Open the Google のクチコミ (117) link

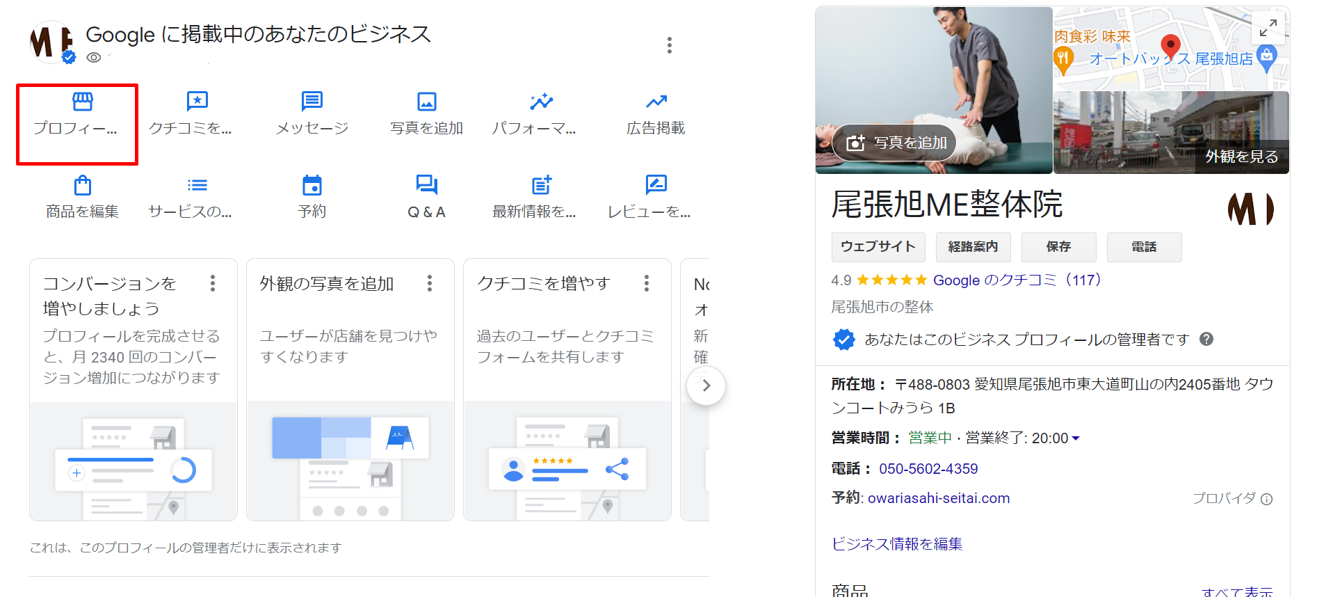pos(1017,280)
